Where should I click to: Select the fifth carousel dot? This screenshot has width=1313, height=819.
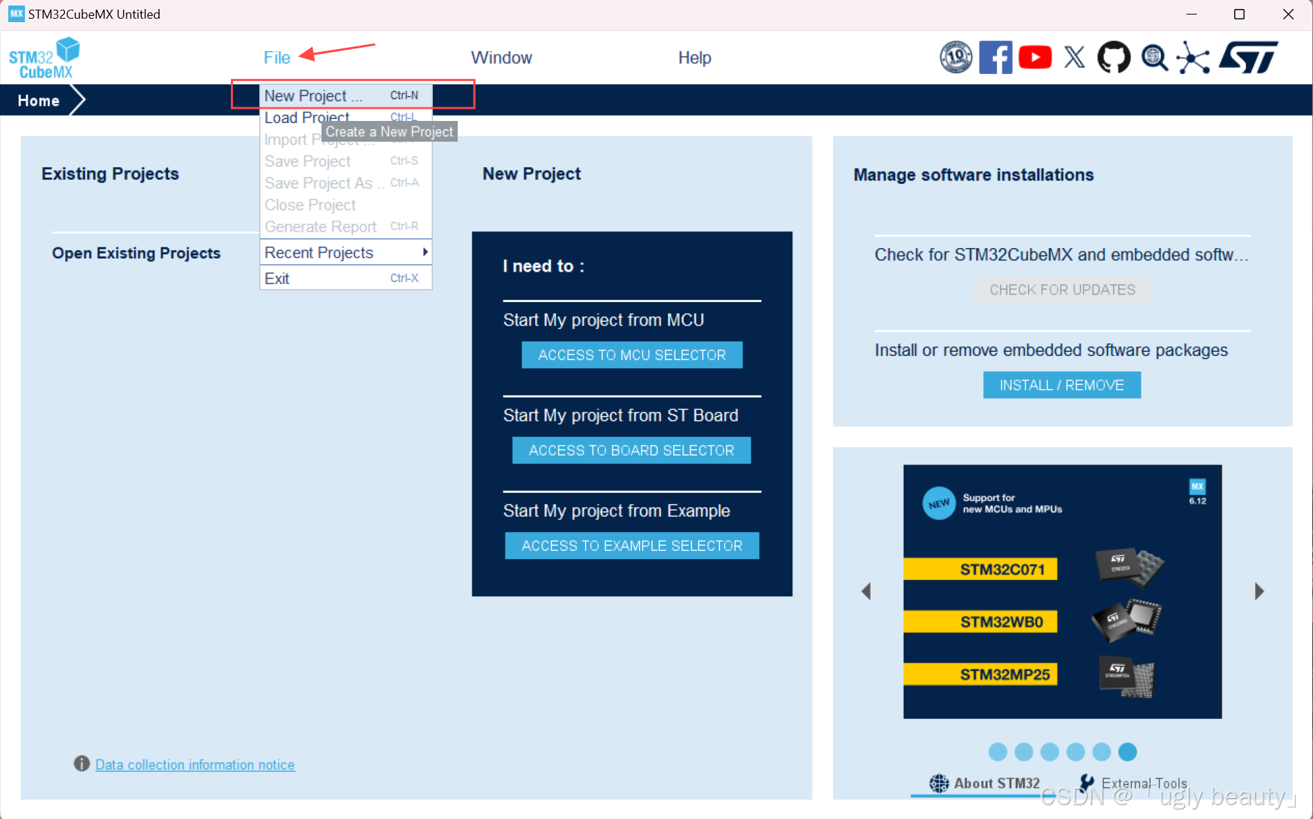tap(1101, 751)
